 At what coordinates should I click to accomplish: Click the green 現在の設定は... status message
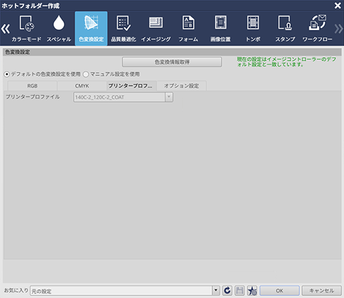point(286,62)
